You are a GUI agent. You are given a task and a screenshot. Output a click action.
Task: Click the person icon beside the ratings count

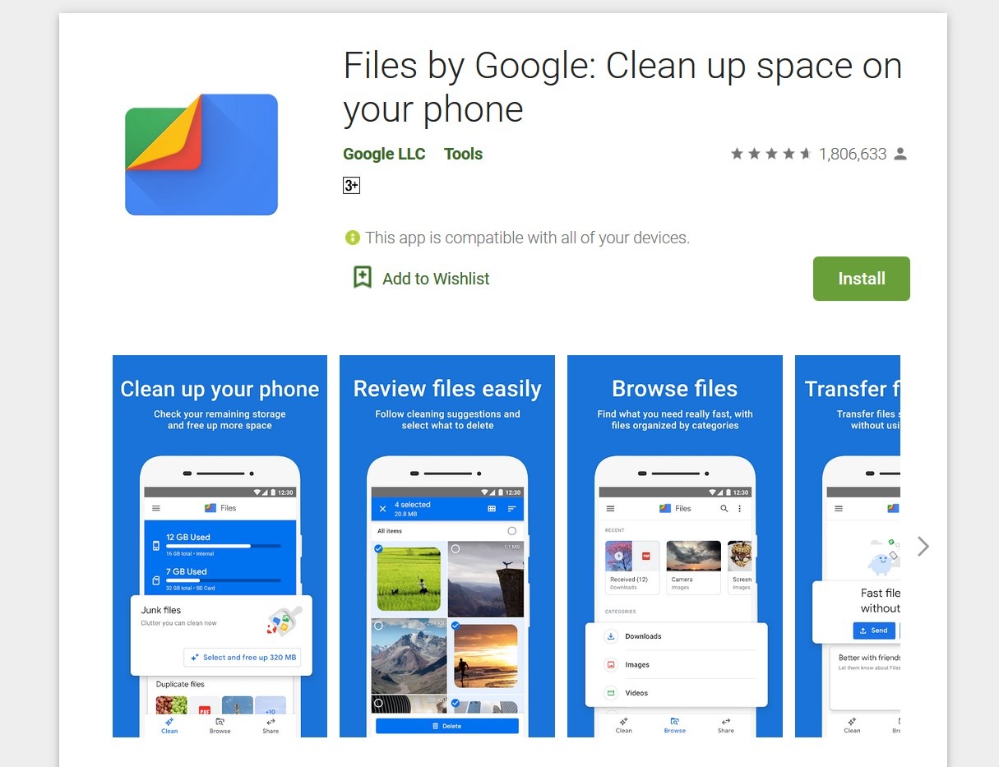900,154
